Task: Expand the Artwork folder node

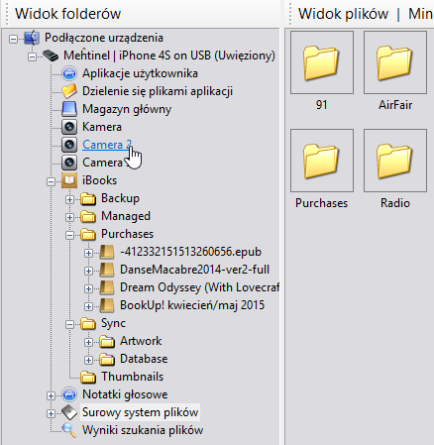Action: pyautogui.click(x=88, y=342)
